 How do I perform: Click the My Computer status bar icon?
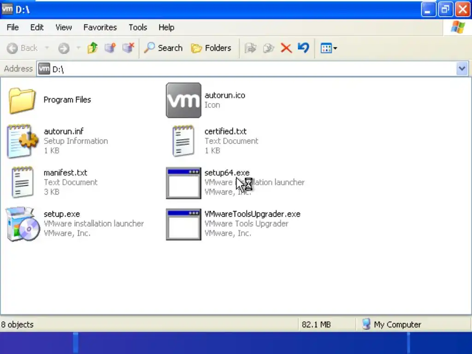pos(366,324)
